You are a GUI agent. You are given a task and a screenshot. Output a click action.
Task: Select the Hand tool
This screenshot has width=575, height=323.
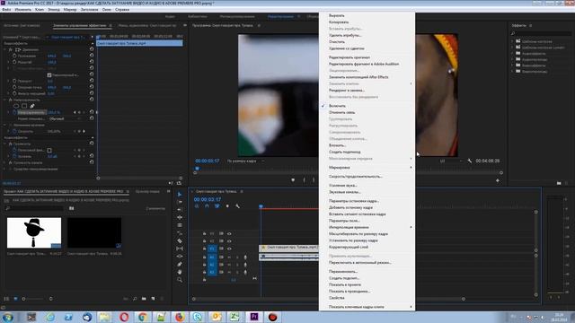coord(180,272)
